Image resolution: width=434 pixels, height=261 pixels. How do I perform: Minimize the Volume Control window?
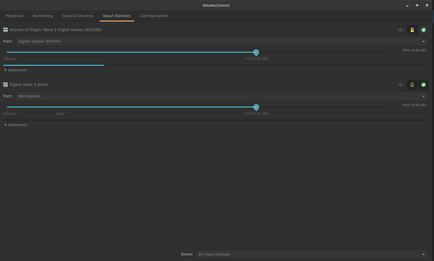pyautogui.click(x=407, y=5)
